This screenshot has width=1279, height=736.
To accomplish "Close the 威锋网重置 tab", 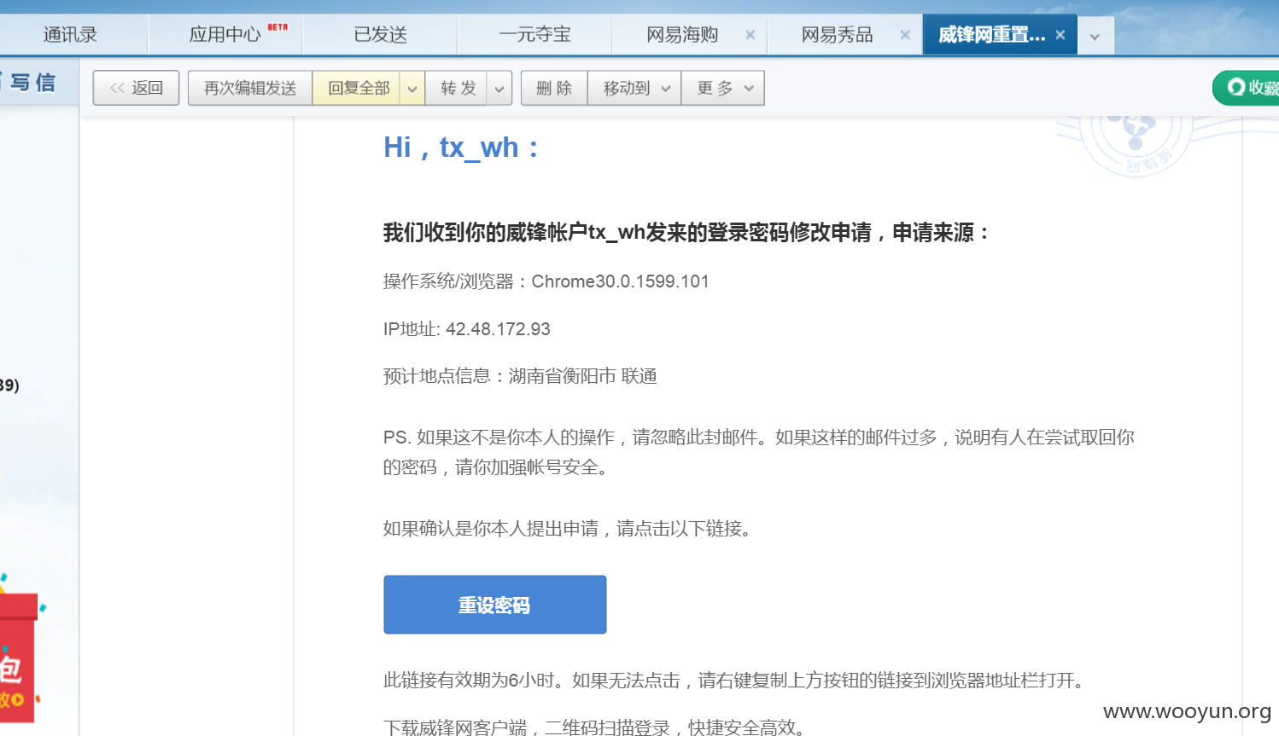I will (x=1060, y=35).
